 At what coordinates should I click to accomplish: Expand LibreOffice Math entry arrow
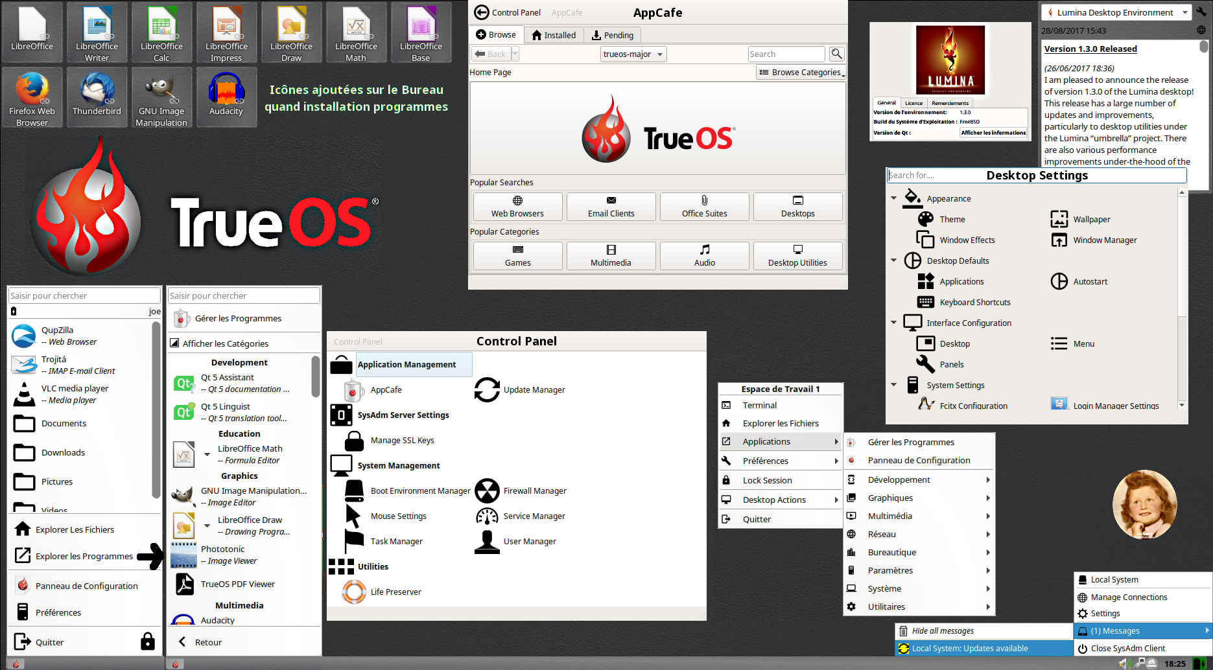pos(207,454)
